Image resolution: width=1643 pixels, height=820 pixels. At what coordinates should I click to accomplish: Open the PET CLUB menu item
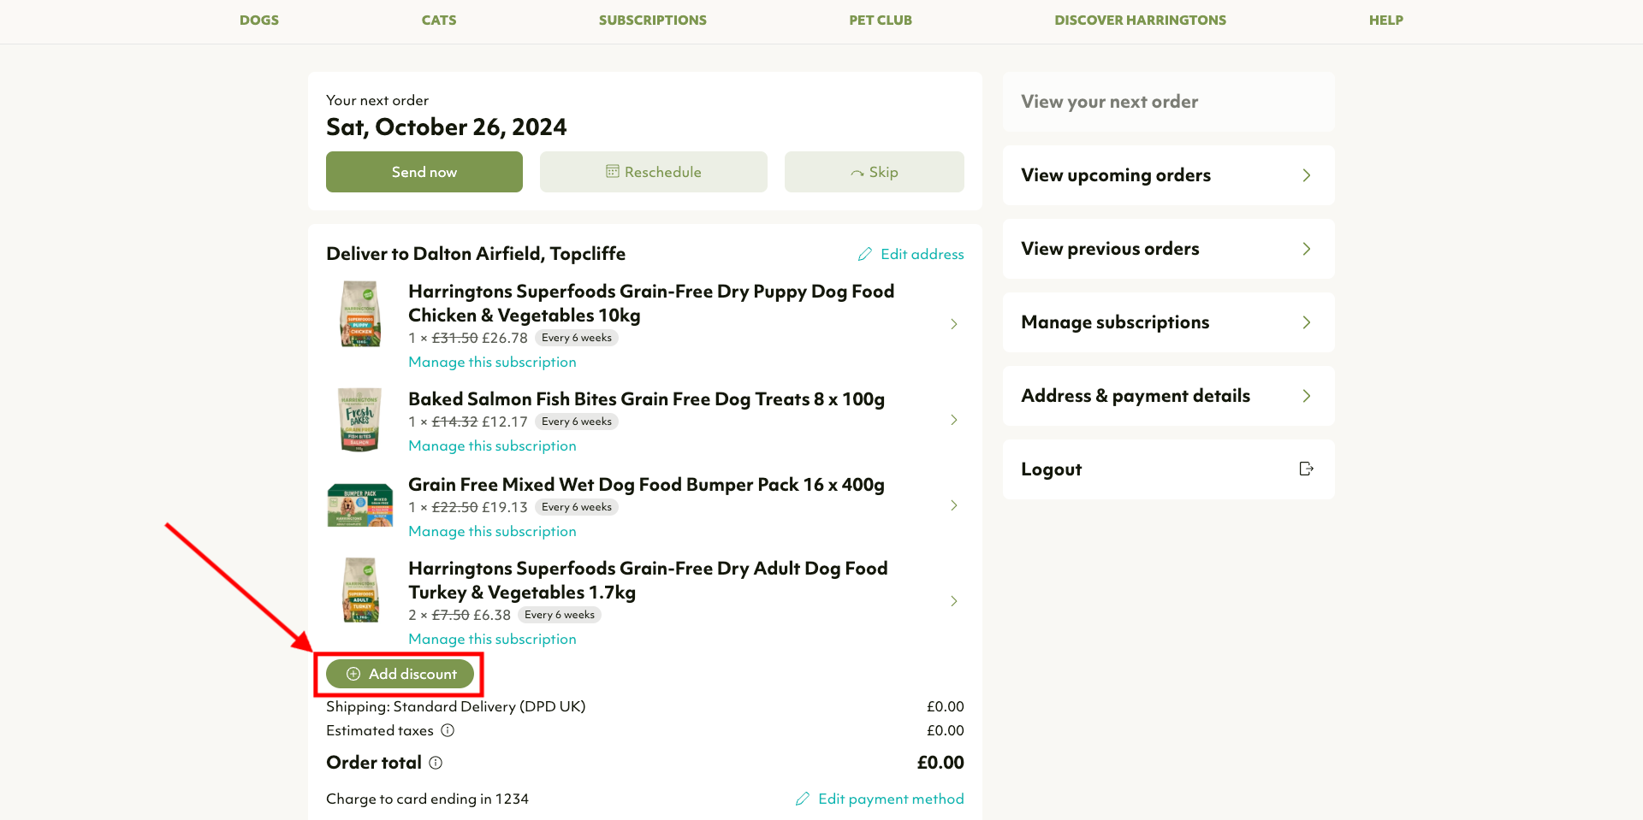(x=881, y=20)
